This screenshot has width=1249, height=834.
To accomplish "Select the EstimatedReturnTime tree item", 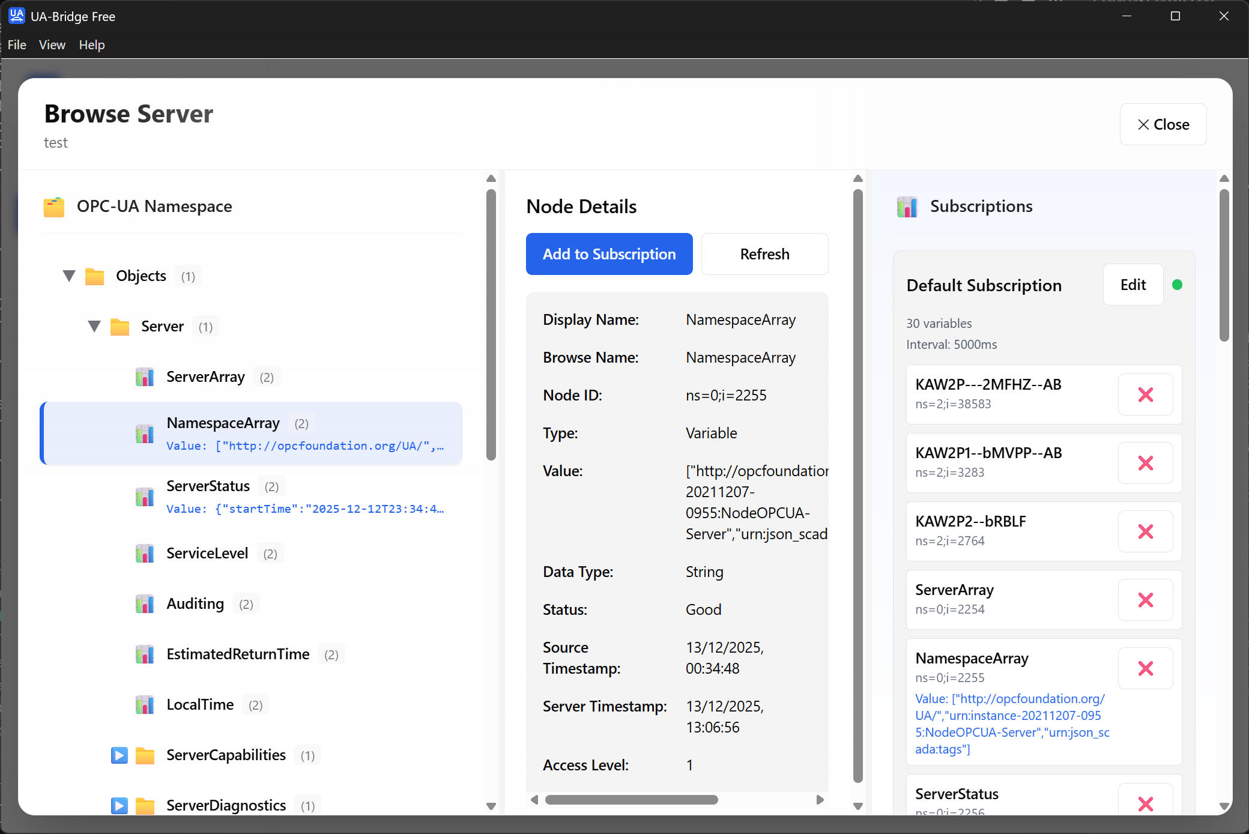I will [x=238, y=654].
